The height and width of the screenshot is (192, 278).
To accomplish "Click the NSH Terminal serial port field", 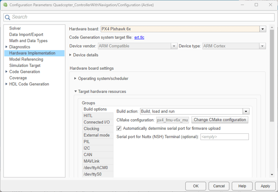I will click(224, 137).
